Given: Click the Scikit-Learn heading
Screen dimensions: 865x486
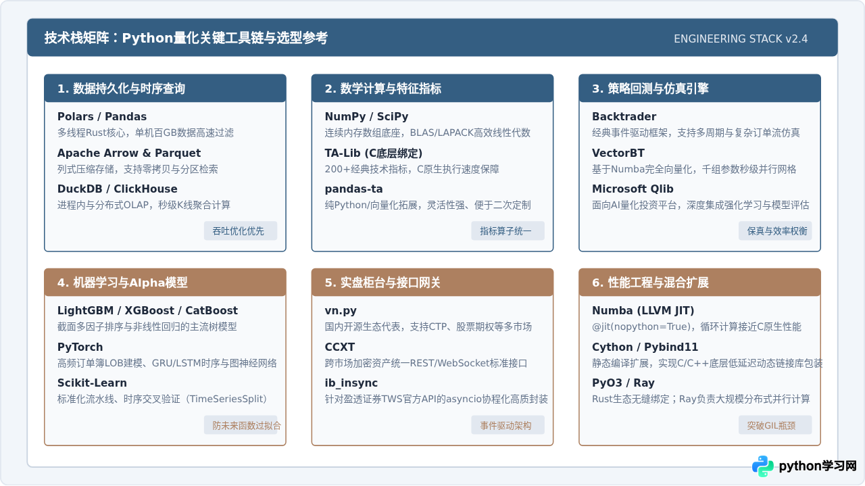Looking at the screenshot, I should 92,383.
